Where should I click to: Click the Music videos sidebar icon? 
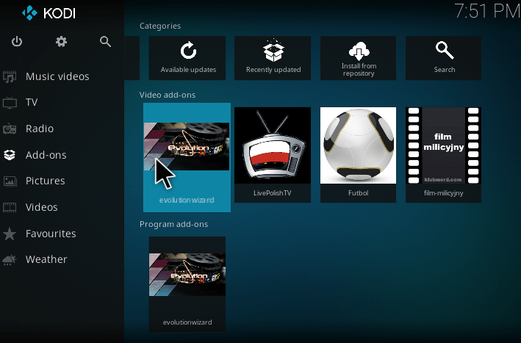[10, 76]
